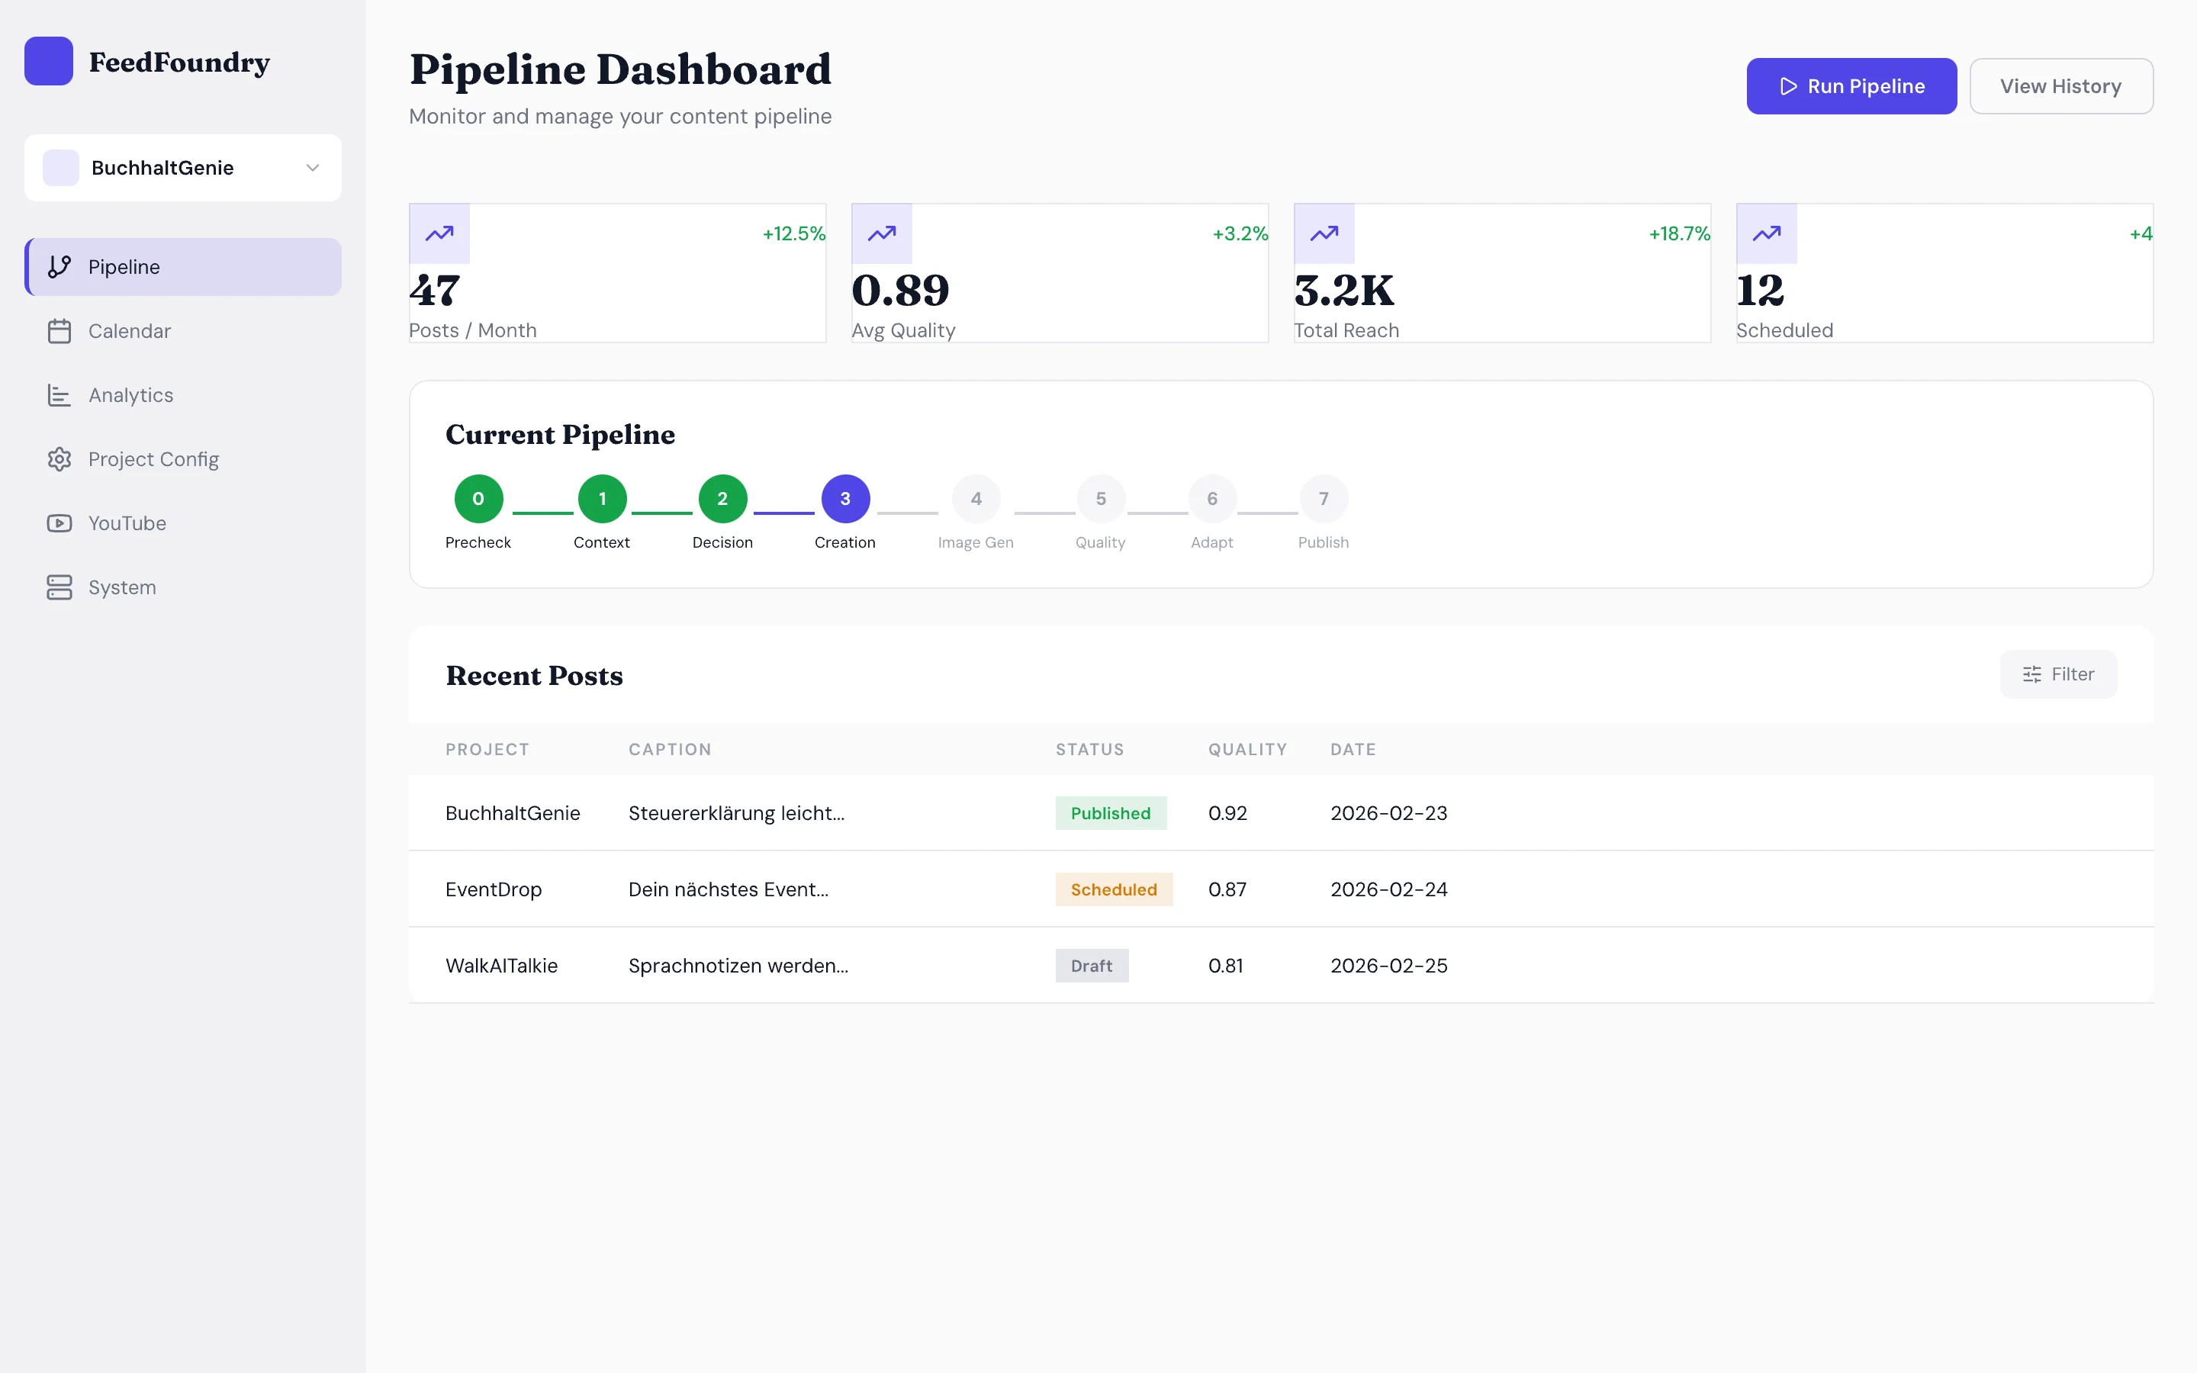Viewport: 2197px width, 1373px height.
Task: Click the View History button
Action: pyautogui.click(x=2060, y=86)
